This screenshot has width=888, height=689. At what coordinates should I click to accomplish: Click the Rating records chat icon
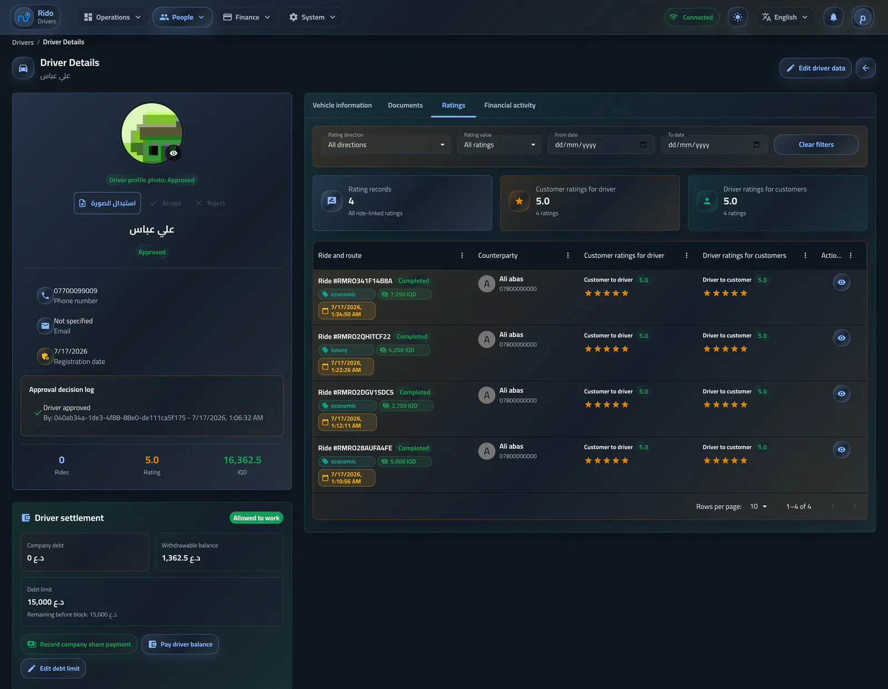click(332, 201)
